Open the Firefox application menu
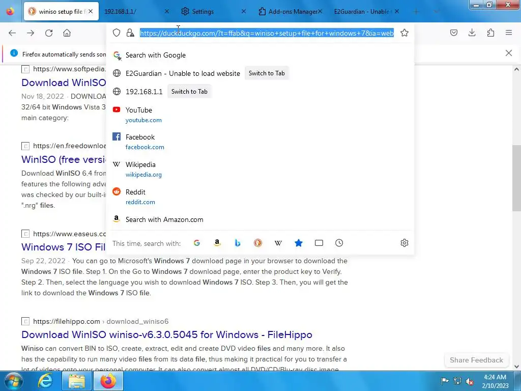 [x=509, y=33]
